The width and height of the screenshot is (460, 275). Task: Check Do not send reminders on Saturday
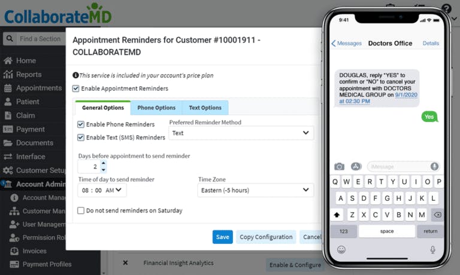click(x=81, y=210)
